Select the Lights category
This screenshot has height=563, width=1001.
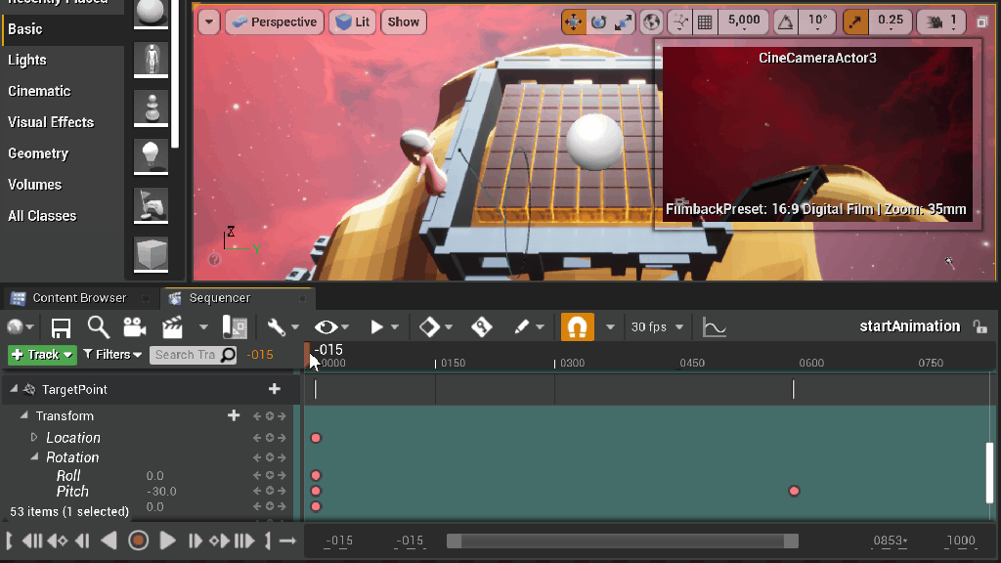[27, 60]
